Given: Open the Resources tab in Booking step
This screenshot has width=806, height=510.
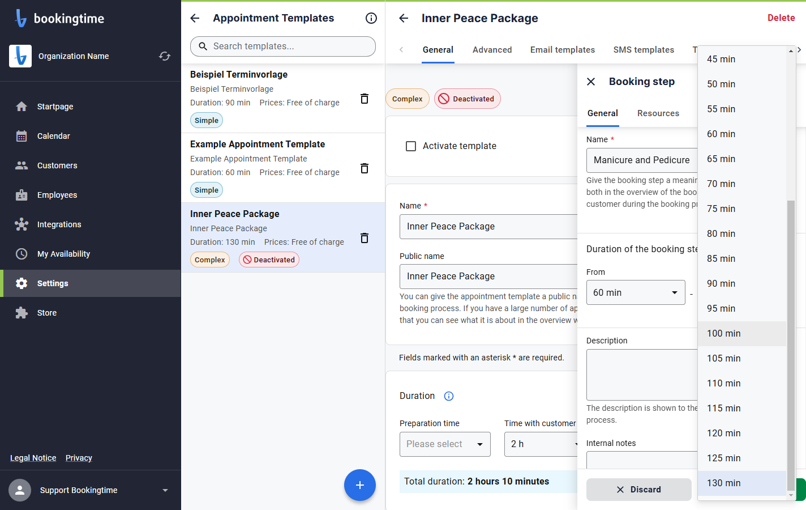Looking at the screenshot, I should point(658,113).
